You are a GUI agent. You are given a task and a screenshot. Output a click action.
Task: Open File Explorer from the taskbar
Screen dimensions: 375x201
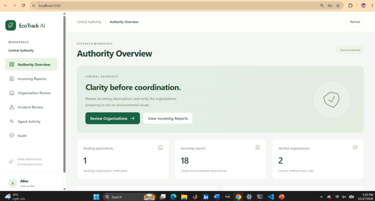[184, 197]
